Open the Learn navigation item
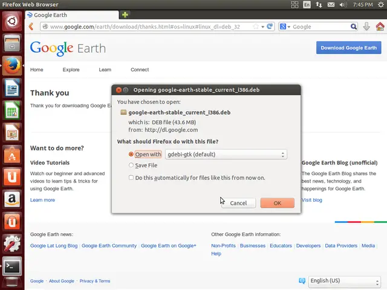The width and height of the screenshot is (387, 290). click(x=105, y=69)
